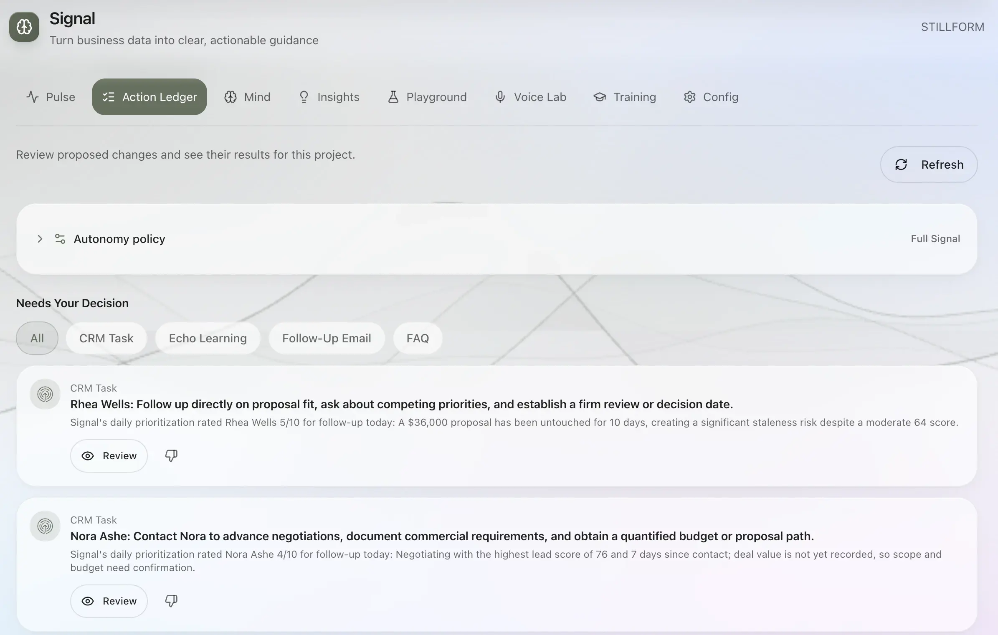998x635 pixels.
Task: Select the All filter chip
Action: [x=37, y=338]
